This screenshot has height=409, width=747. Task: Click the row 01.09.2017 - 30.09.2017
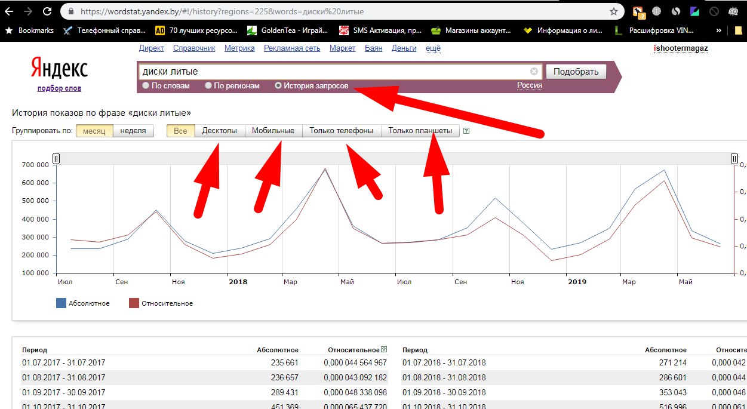pos(204,392)
